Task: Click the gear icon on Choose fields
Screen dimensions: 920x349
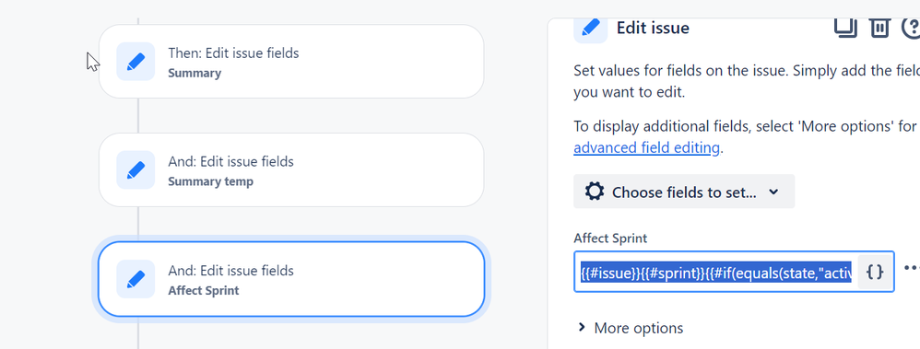Action: pos(595,192)
